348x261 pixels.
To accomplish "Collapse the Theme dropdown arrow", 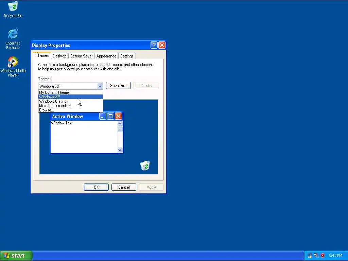I will click(x=100, y=86).
